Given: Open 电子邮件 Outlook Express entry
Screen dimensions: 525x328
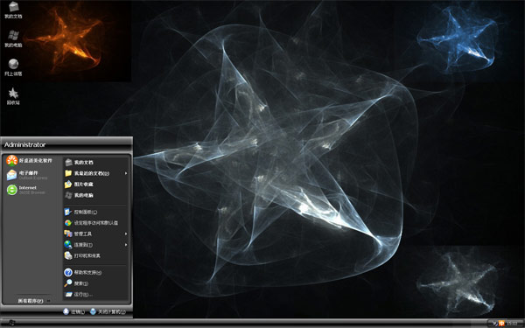Looking at the screenshot, I should (27, 175).
